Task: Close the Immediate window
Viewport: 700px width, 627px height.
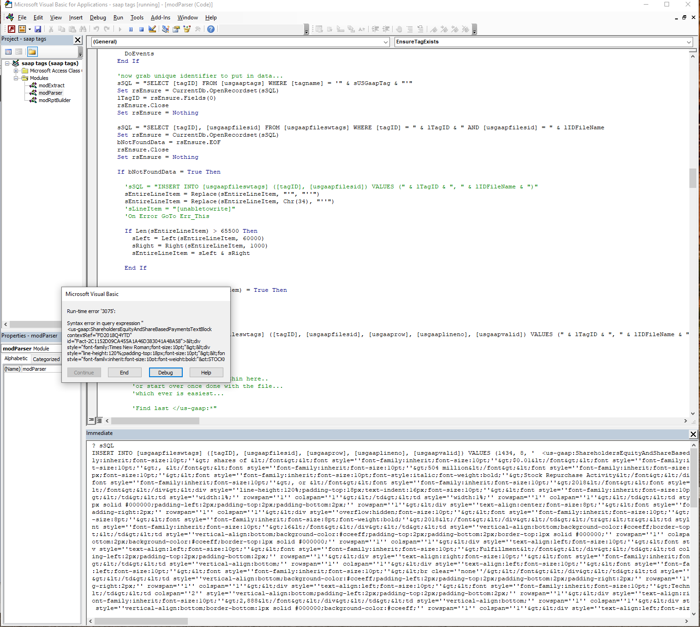Action: click(x=693, y=434)
